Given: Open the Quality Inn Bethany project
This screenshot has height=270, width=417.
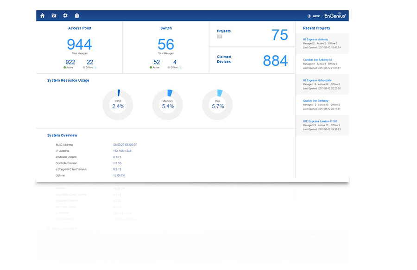Looking at the screenshot, I should point(316,101).
